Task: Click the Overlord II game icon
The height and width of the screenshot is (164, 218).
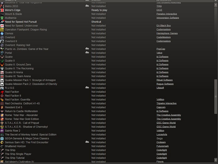Action: tap(2, 41)
